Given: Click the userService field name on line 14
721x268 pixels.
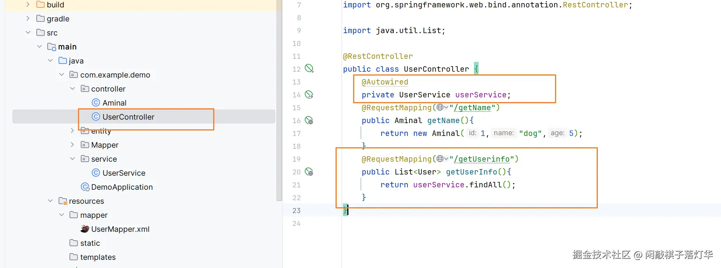Looking at the screenshot, I should coord(481,95).
